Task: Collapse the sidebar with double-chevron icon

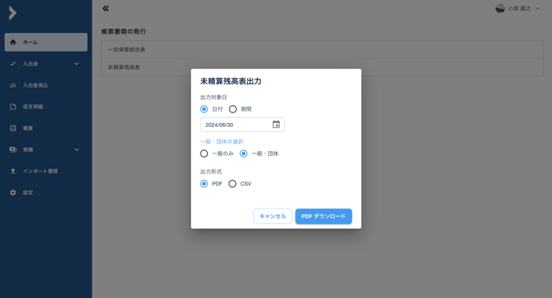Action: coord(106,9)
